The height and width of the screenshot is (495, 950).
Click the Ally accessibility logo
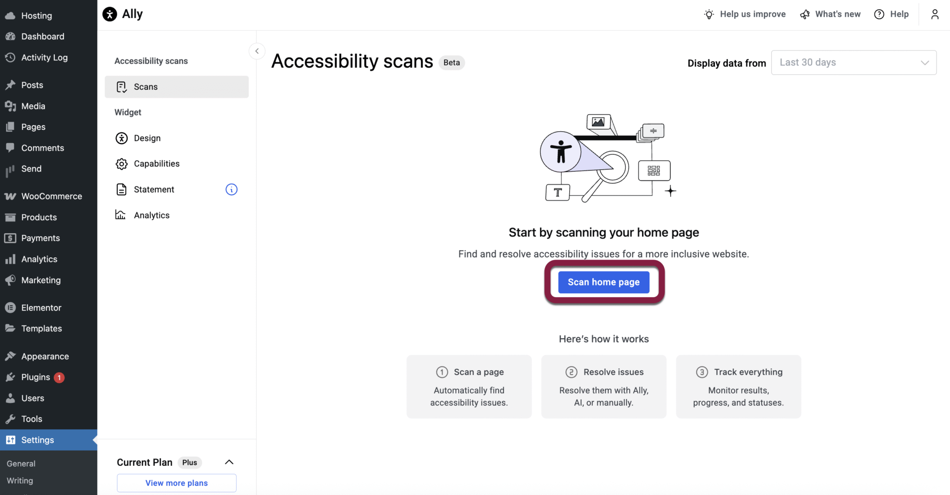point(109,13)
